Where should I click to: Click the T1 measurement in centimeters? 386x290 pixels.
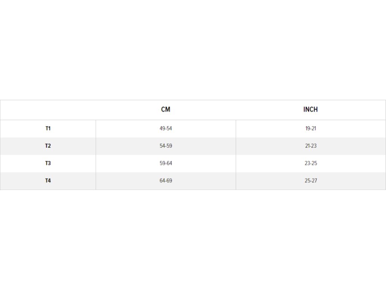166,128
